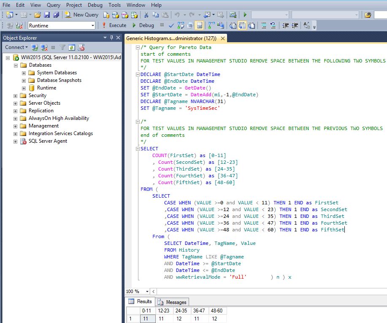Click the Parse query checkmark icon
This screenshot has height=323, width=387.
(x=171, y=25)
